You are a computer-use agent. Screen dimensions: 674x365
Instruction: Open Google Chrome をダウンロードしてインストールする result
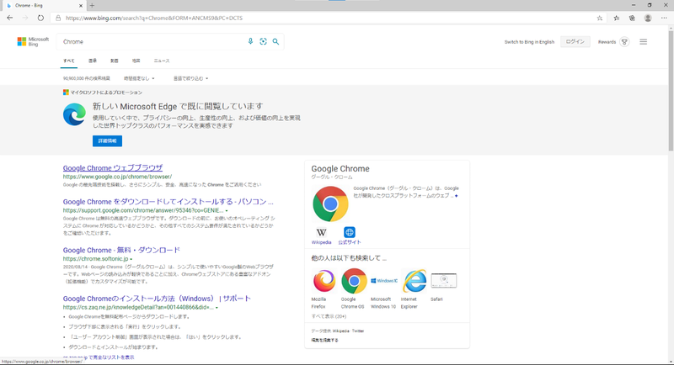point(168,202)
